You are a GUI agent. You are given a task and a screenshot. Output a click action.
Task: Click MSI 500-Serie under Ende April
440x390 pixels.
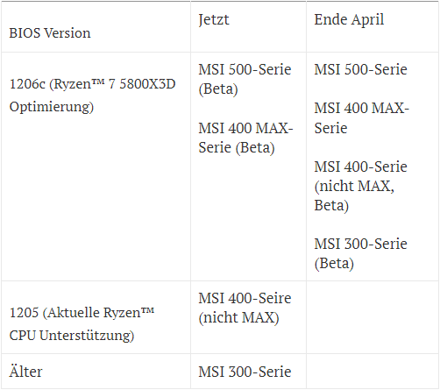360,69
